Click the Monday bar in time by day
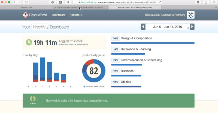The width and height of the screenshot is (218, 113). (x=36, y=72)
